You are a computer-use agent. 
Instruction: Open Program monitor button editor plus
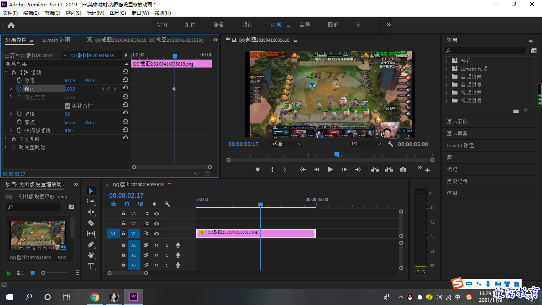click(427, 170)
